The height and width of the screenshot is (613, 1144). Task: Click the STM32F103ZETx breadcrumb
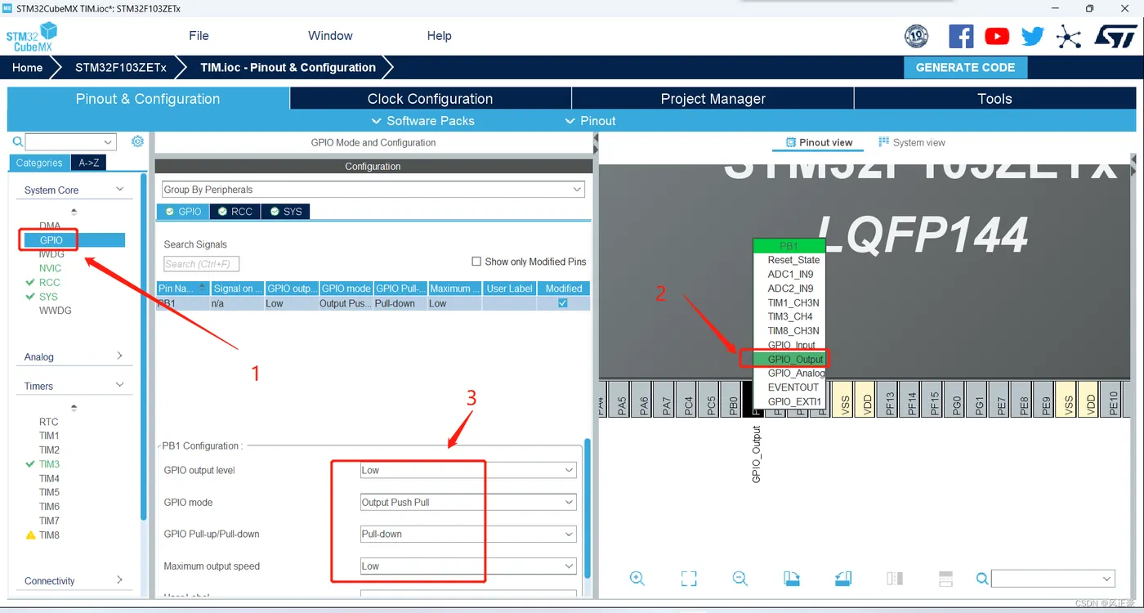click(x=121, y=68)
